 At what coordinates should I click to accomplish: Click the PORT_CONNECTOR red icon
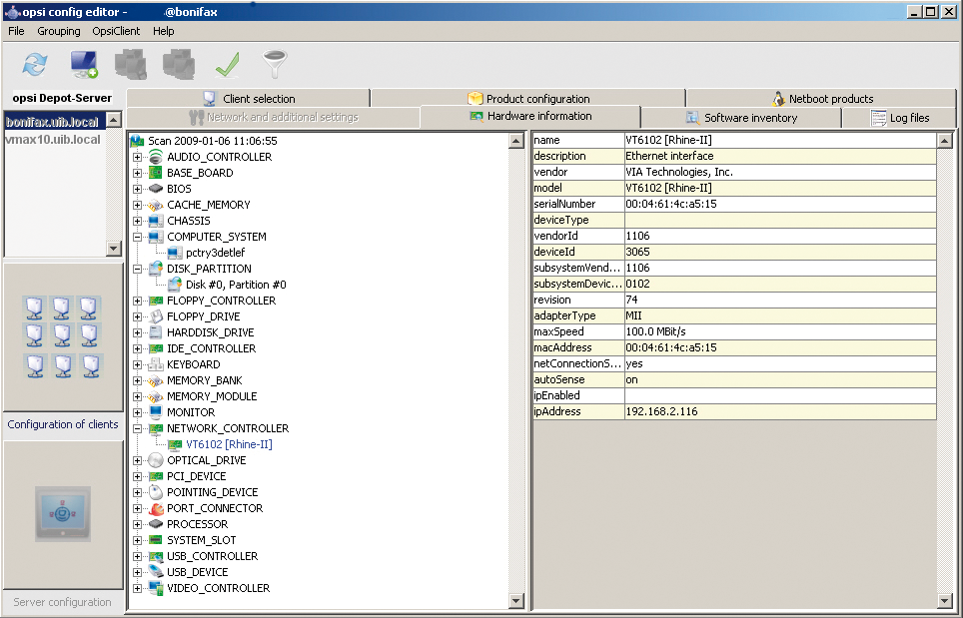pos(156,508)
